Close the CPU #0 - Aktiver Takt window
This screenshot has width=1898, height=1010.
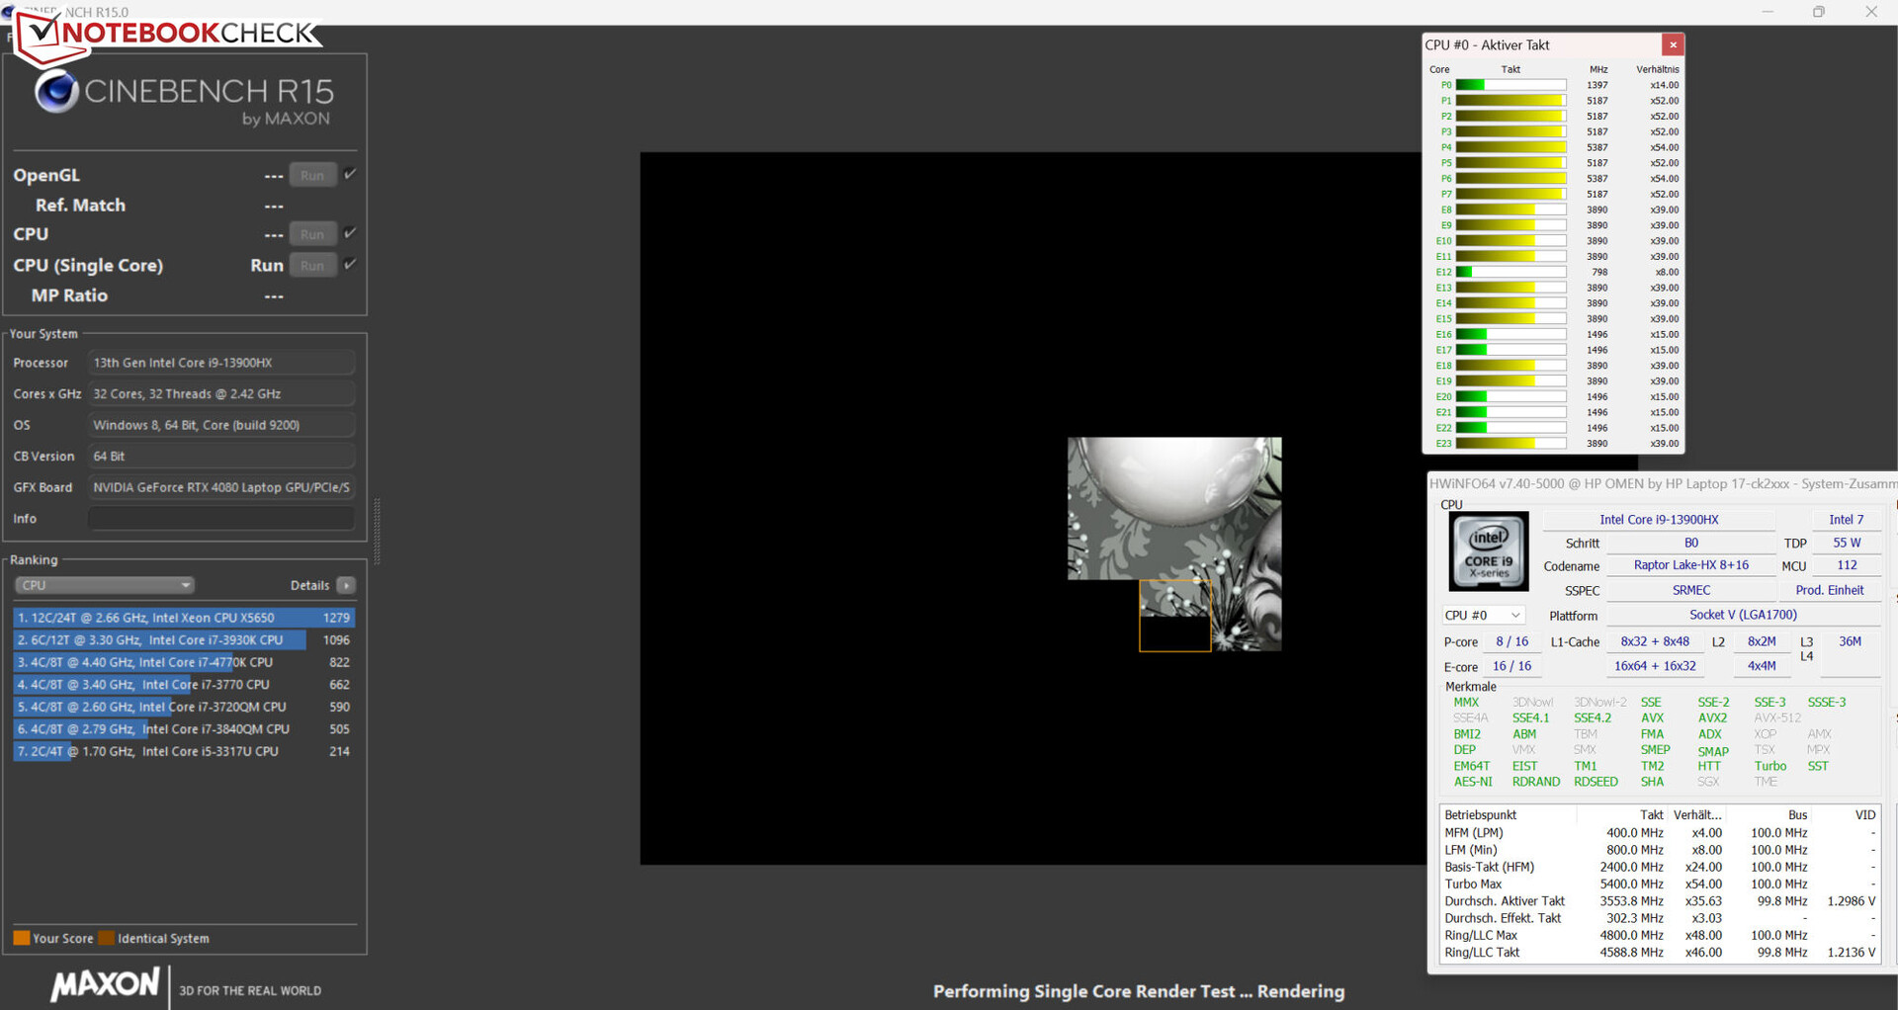[x=1673, y=44]
